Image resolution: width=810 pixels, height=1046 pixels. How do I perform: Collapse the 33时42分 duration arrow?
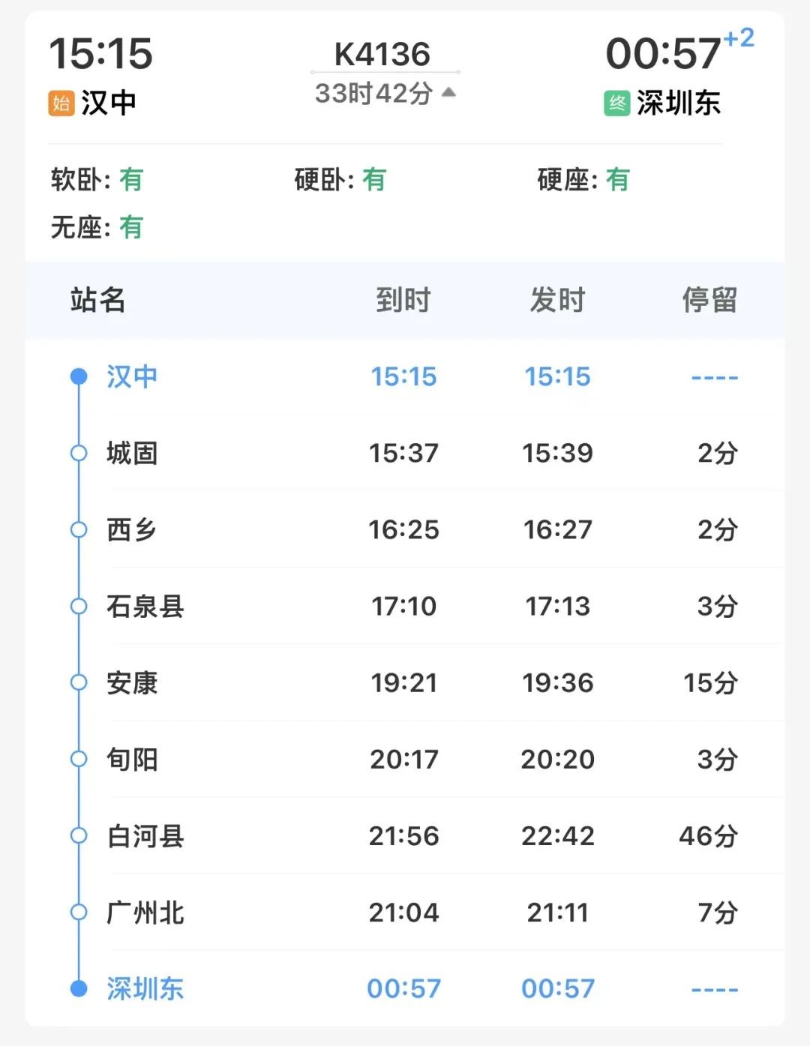pyautogui.click(x=448, y=92)
